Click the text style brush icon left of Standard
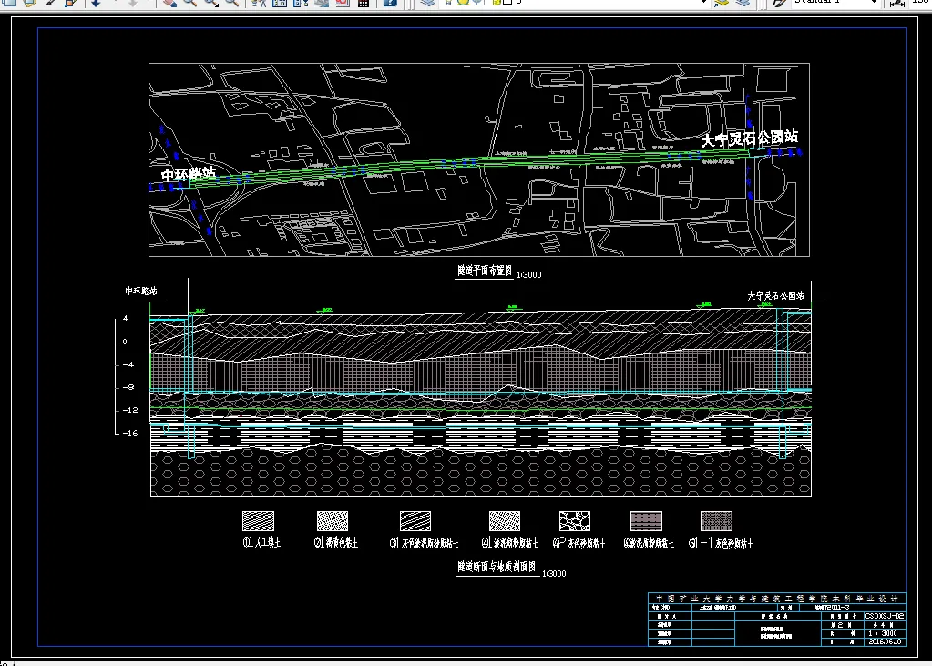The image size is (932, 666). tap(779, 3)
